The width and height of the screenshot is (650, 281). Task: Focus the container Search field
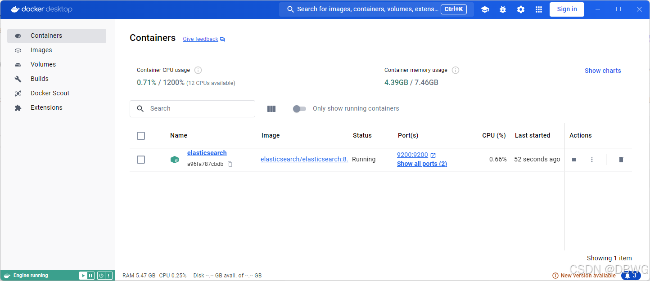pos(192,109)
